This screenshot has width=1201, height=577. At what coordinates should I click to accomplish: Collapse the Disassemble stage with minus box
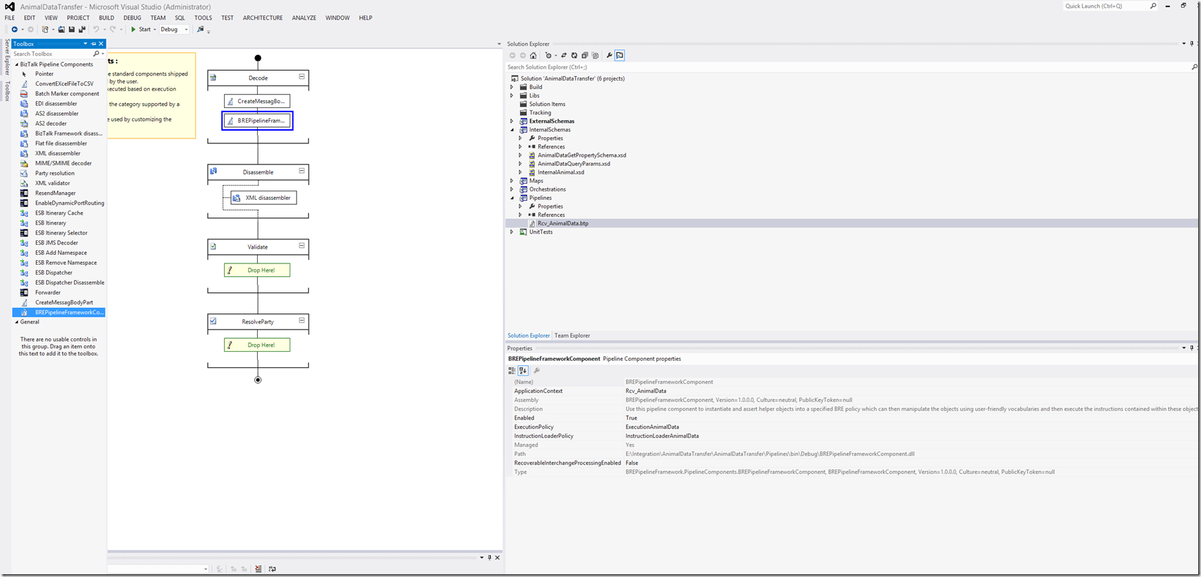[x=302, y=171]
